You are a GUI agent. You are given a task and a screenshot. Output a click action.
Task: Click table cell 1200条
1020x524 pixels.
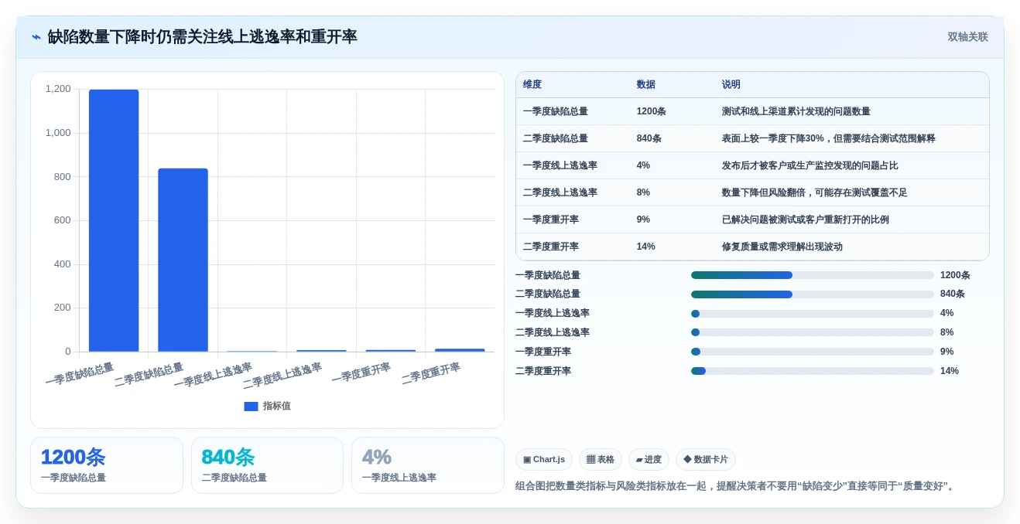coord(652,112)
